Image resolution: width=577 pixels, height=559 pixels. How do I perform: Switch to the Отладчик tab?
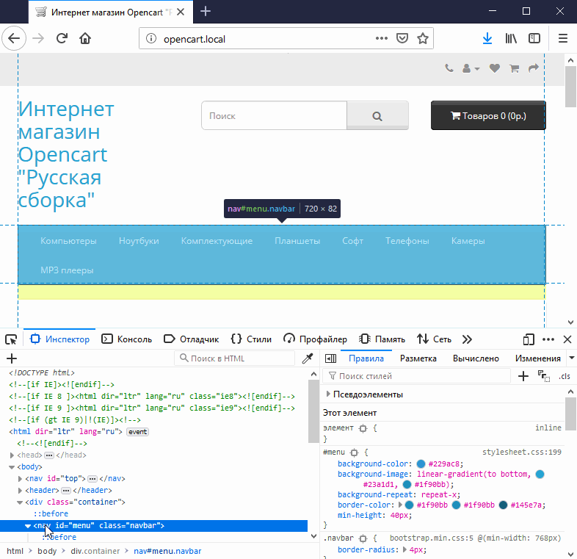pos(192,339)
